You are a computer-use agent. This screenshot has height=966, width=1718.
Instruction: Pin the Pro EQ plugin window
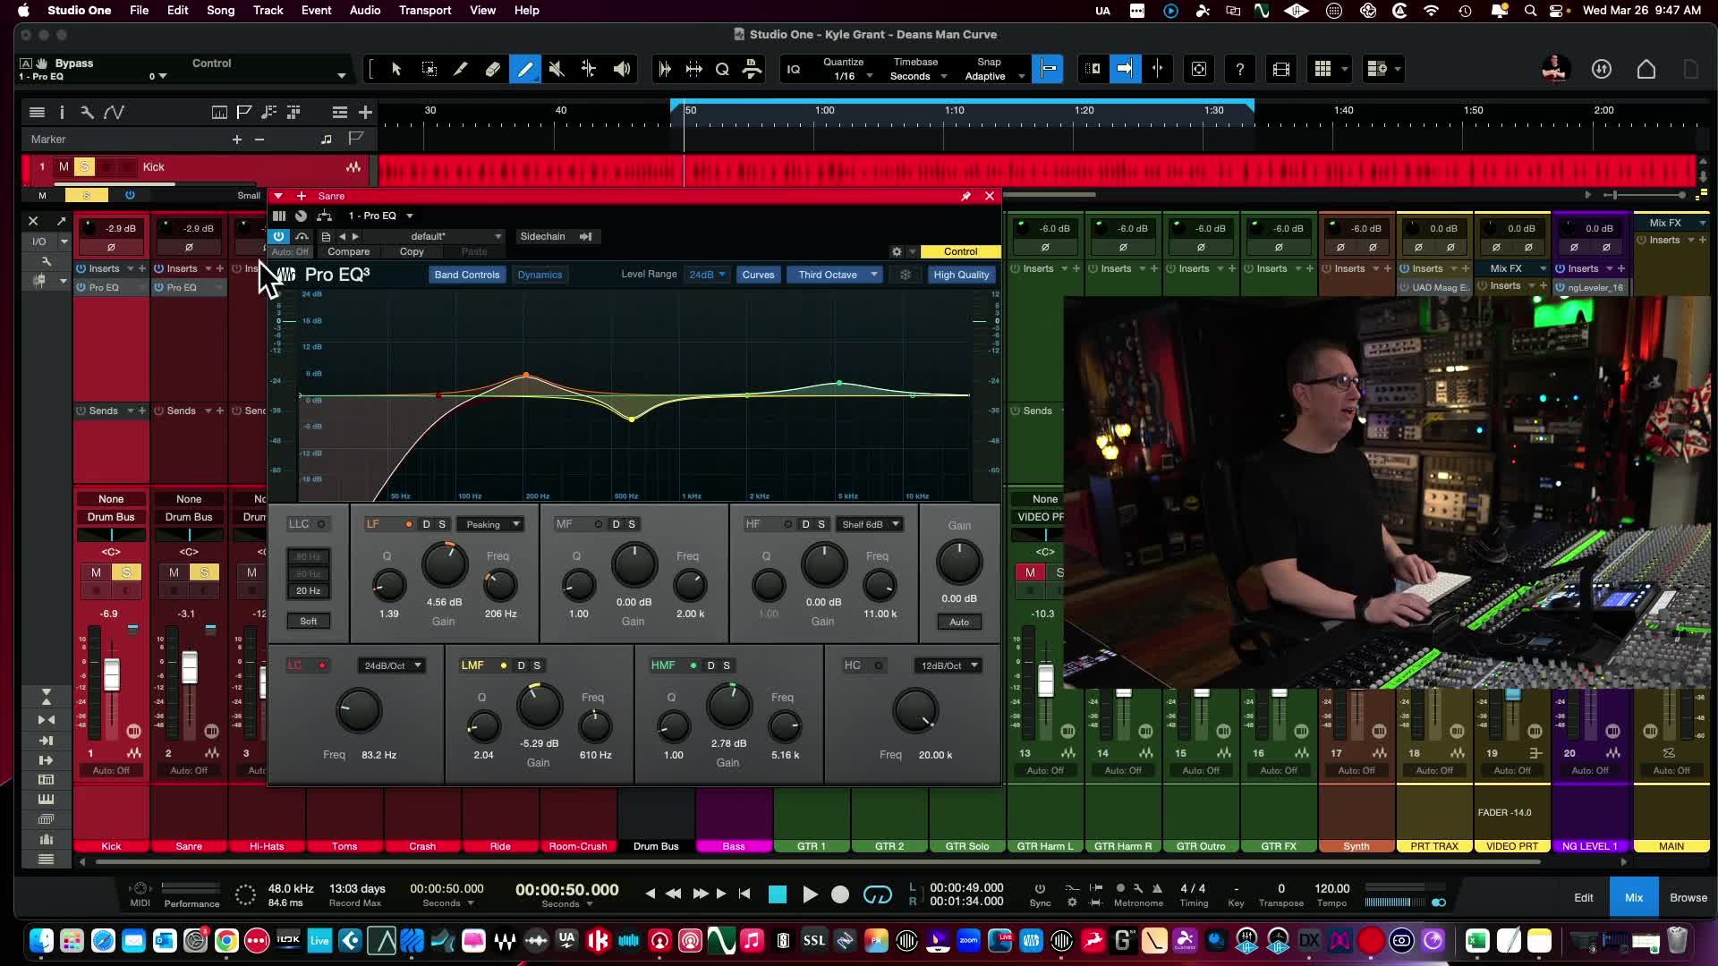(966, 196)
